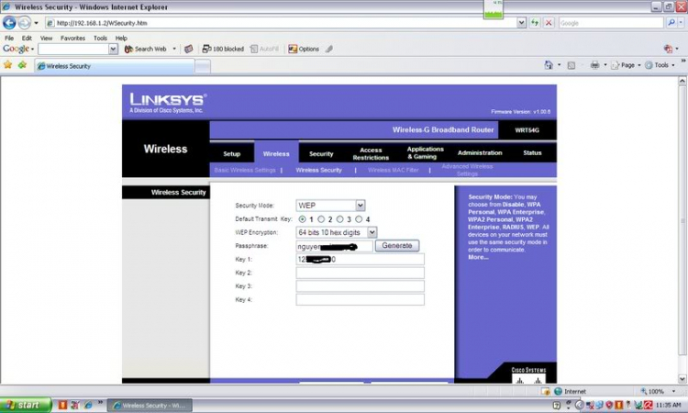The height and width of the screenshot is (413, 688).
Task: Expand the Print options arrow
Action: tap(605, 65)
